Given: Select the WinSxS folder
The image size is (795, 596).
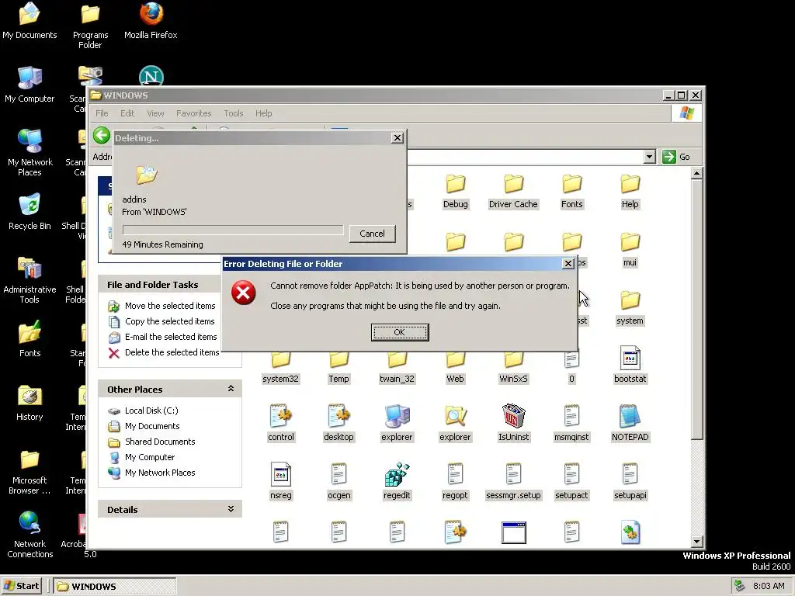Looking at the screenshot, I should point(513,369).
